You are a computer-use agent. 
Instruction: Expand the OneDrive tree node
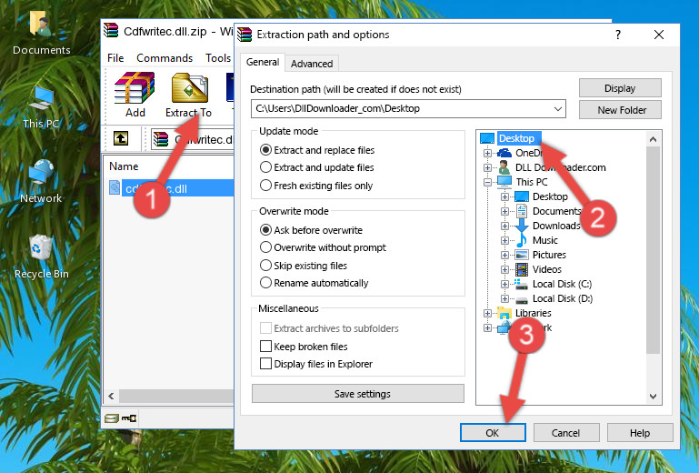[488, 153]
